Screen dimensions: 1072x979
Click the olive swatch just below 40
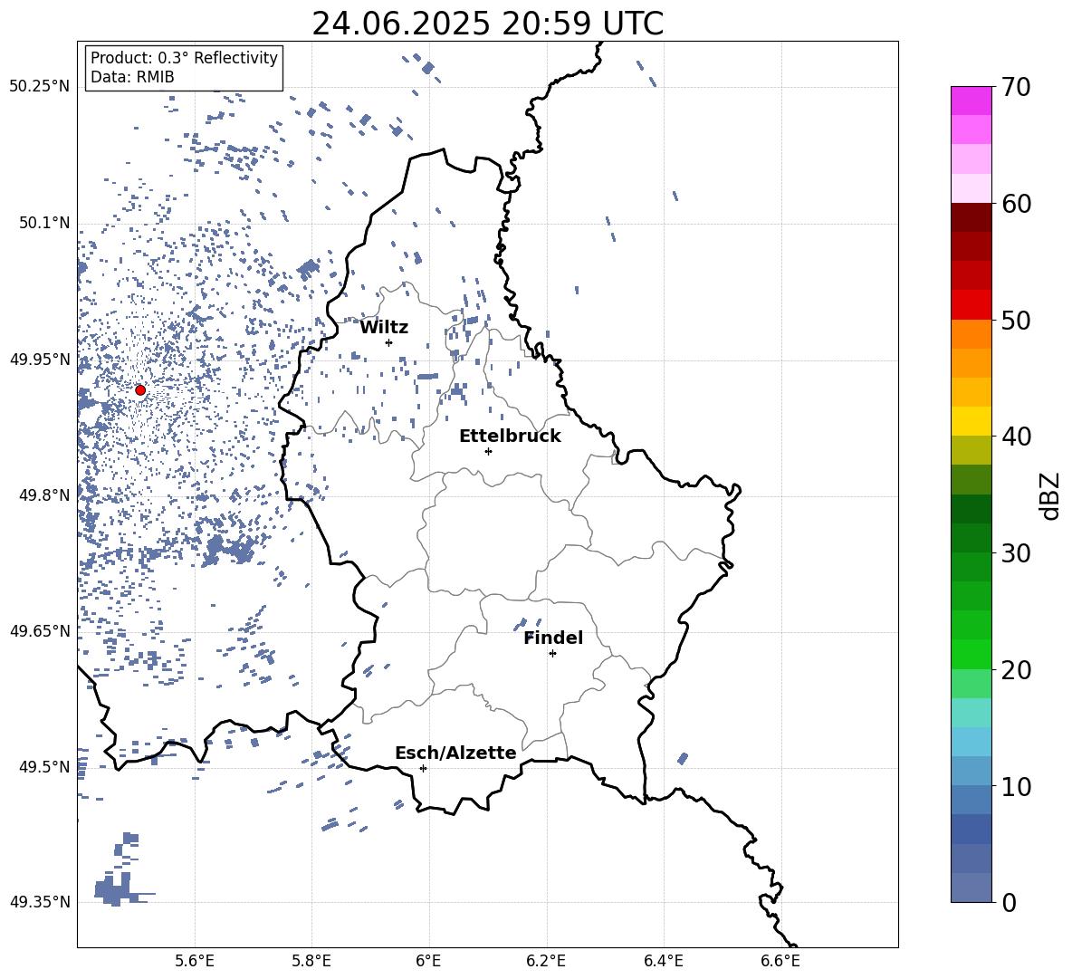(971, 450)
